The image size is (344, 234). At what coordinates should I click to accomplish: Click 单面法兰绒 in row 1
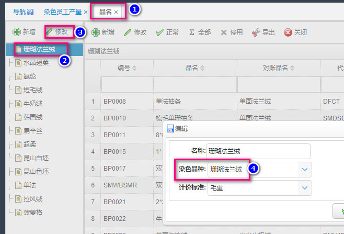pos(279,102)
